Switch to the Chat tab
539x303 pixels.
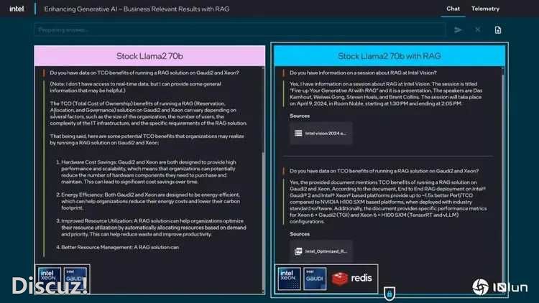[x=453, y=9]
